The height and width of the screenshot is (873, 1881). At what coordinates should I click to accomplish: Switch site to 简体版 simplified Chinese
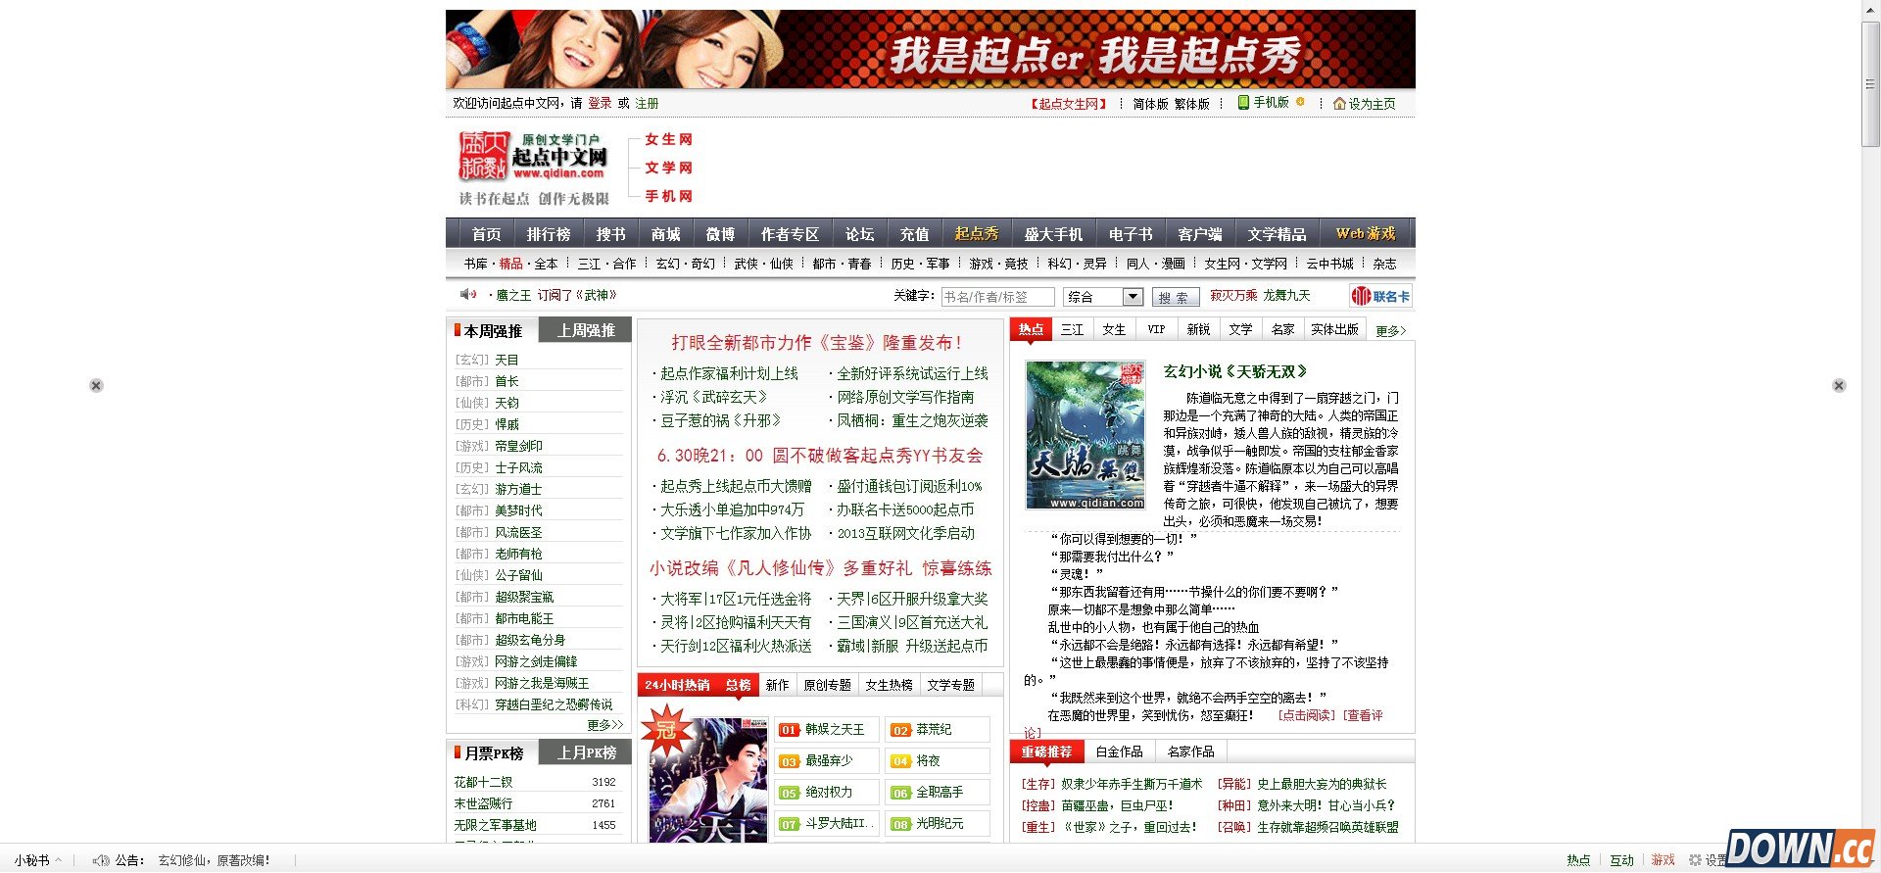tap(1150, 104)
